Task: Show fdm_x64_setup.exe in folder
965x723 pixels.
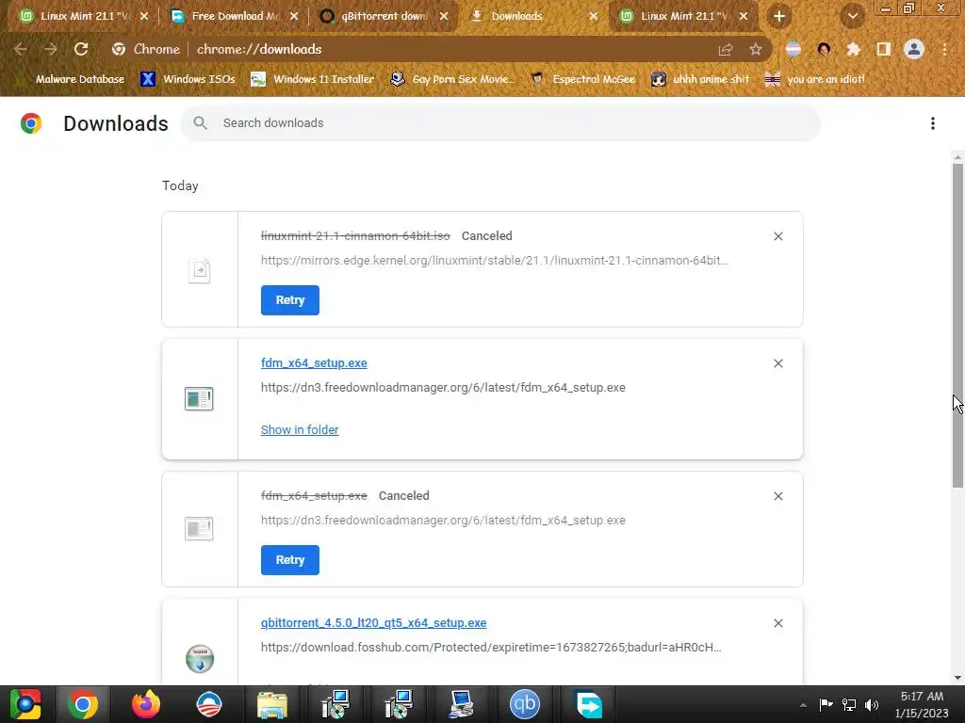Action: (300, 429)
